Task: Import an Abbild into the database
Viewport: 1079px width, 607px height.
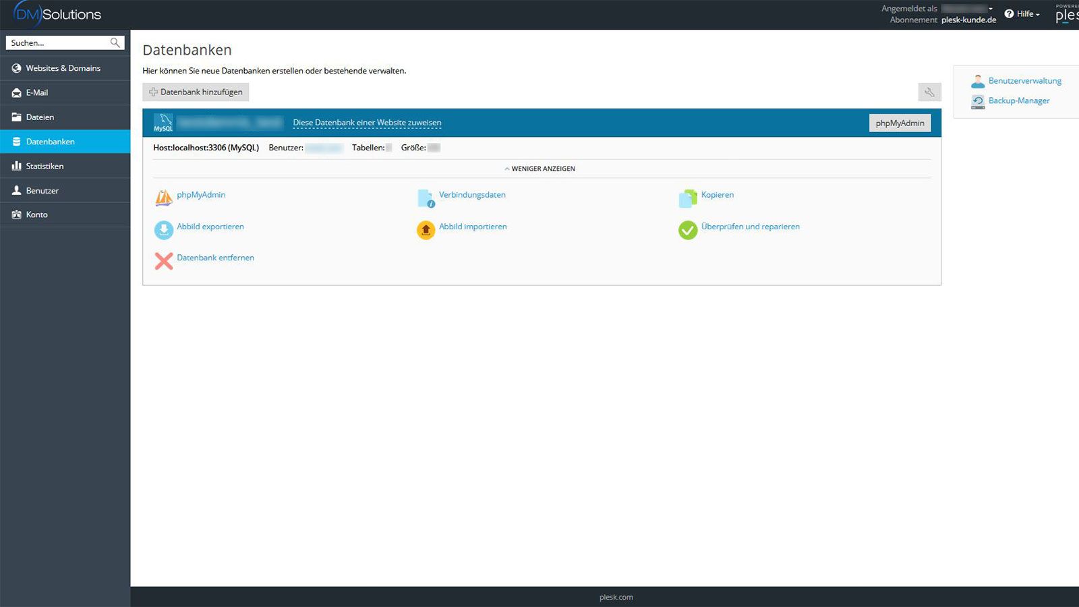Action: pos(473,227)
